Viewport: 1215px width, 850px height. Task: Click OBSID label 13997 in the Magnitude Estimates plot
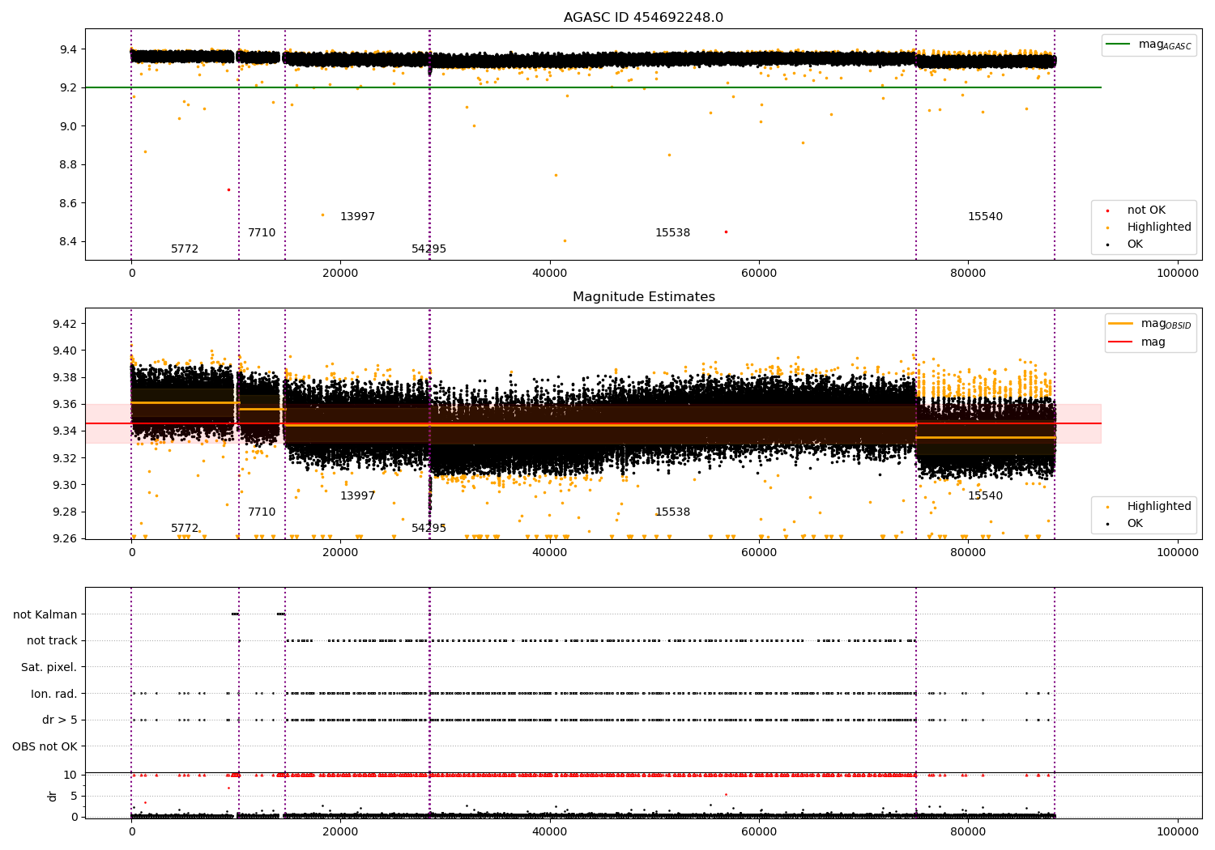357,496
